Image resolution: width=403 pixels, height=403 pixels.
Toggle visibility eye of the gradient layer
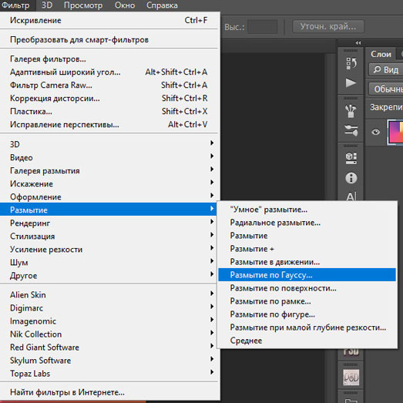click(375, 132)
